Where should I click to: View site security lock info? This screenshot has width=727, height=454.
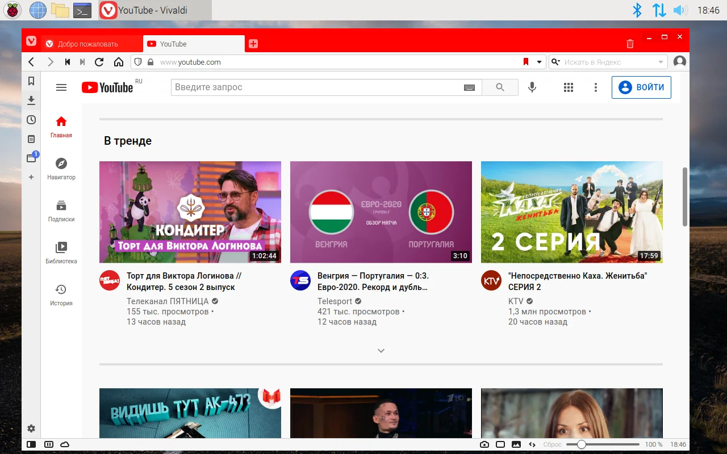[151, 62]
